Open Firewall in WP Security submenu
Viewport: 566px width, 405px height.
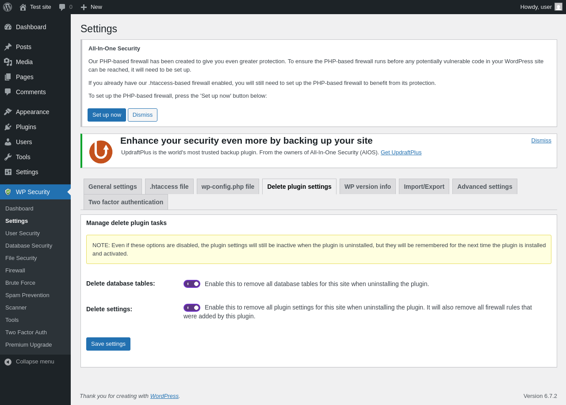15,271
